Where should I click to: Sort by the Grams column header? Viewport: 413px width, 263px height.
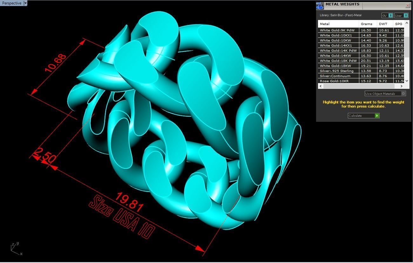click(x=368, y=24)
